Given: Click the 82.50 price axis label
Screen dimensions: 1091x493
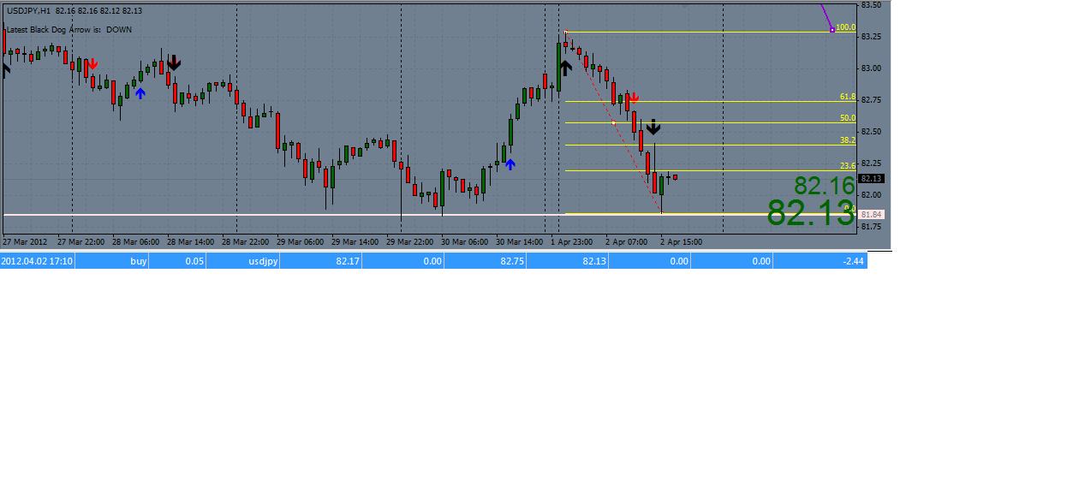Looking at the screenshot, I should click(x=872, y=132).
